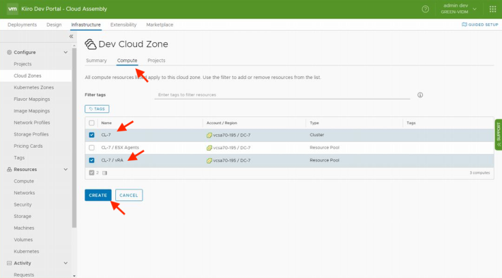Check the CL-7 / ESX Agents checkbox
This screenshot has height=278, width=502.
(91, 148)
